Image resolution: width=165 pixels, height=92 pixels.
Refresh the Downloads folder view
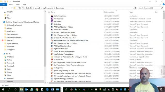136,8
